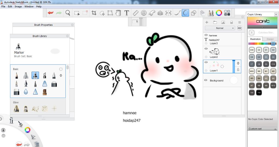Click layer opacity 100 button
The width and height of the screenshot is (279, 147).
239,28
